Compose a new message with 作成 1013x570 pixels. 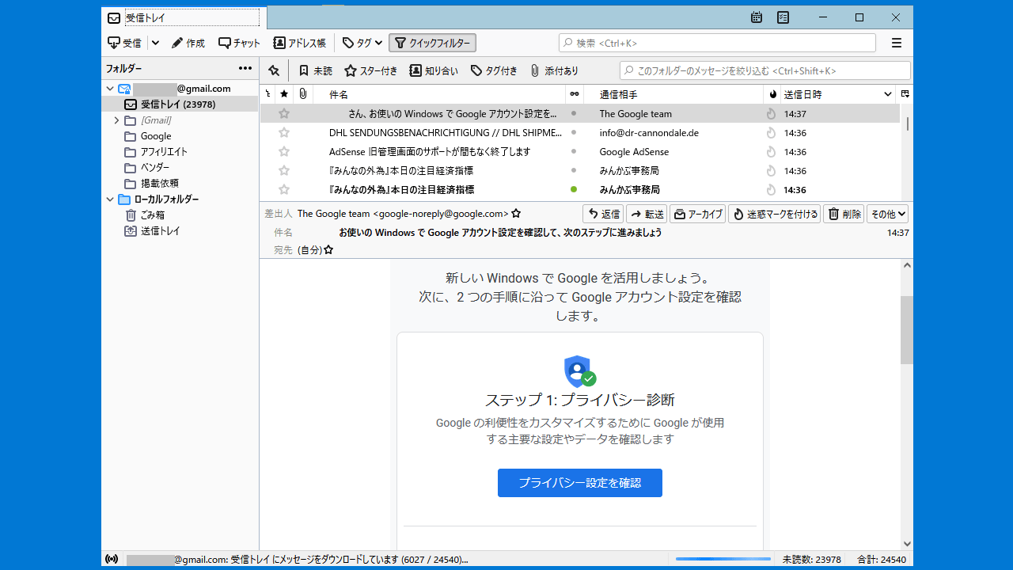coord(188,43)
